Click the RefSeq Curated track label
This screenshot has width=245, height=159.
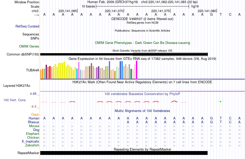(x=27, y=26)
